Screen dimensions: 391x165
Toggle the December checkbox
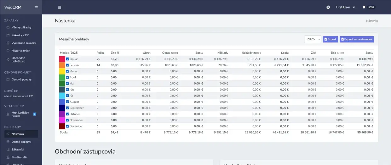click(67, 126)
